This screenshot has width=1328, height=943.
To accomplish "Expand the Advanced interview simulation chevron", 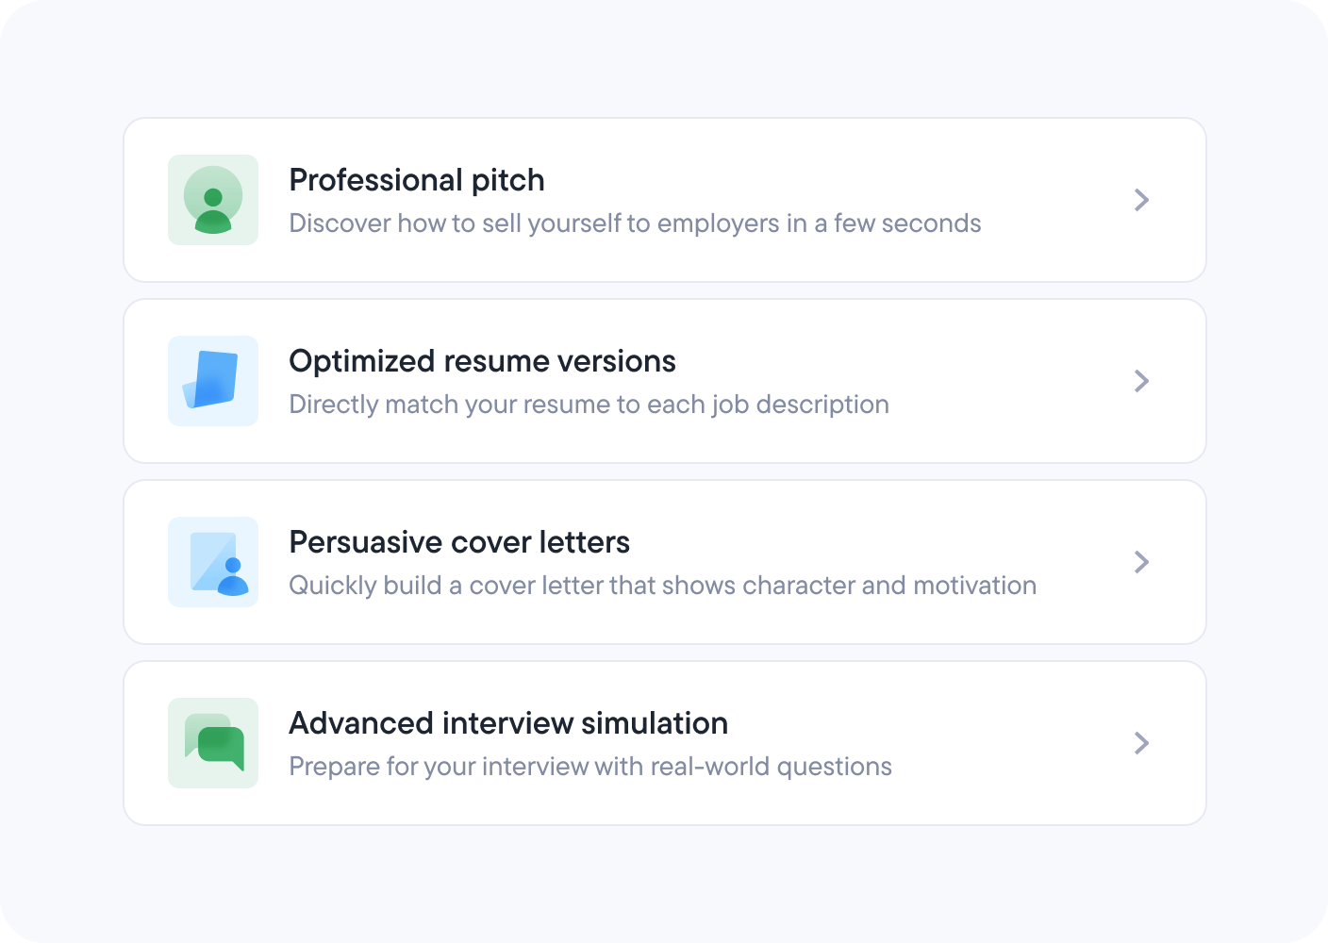I will (1141, 743).
